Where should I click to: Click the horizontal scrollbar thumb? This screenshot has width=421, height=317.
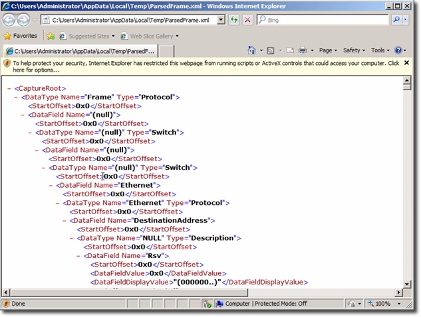click(x=128, y=292)
